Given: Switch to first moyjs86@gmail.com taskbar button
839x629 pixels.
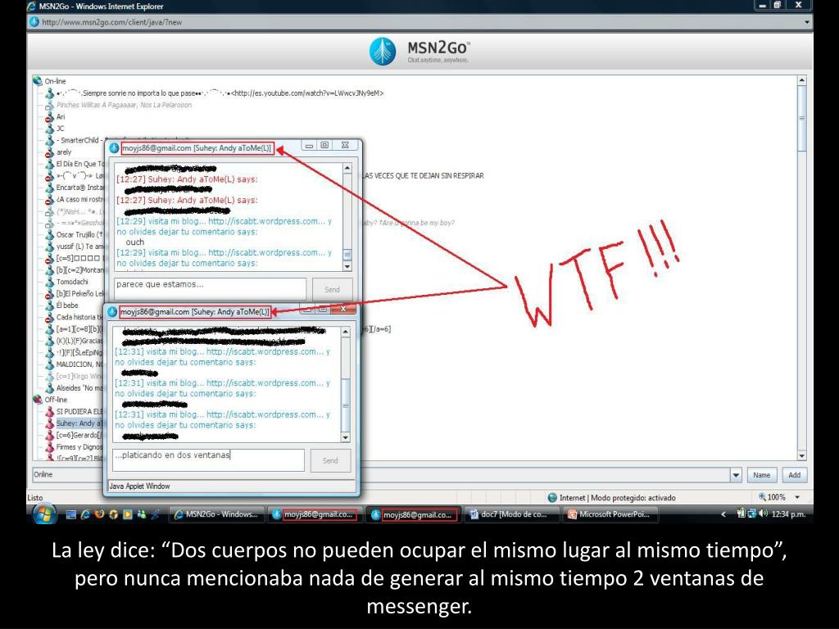Looking at the screenshot, I should [315, 514].
